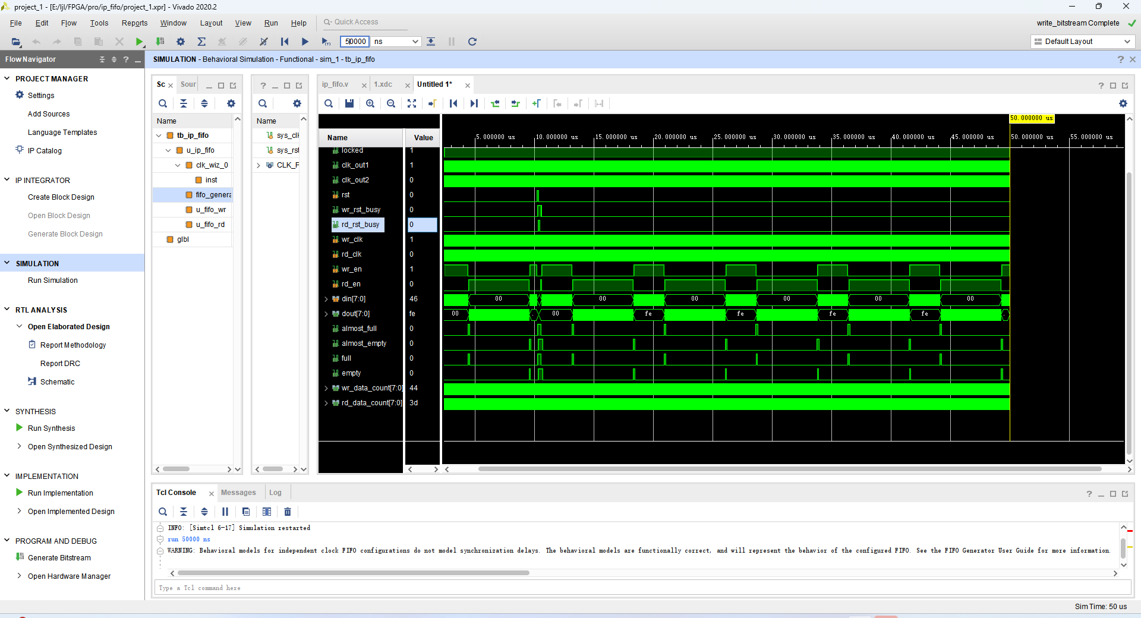Open the Default Layout dropdown
The width and height of the screenshot is (1141, 618).
pos(1082,42)
